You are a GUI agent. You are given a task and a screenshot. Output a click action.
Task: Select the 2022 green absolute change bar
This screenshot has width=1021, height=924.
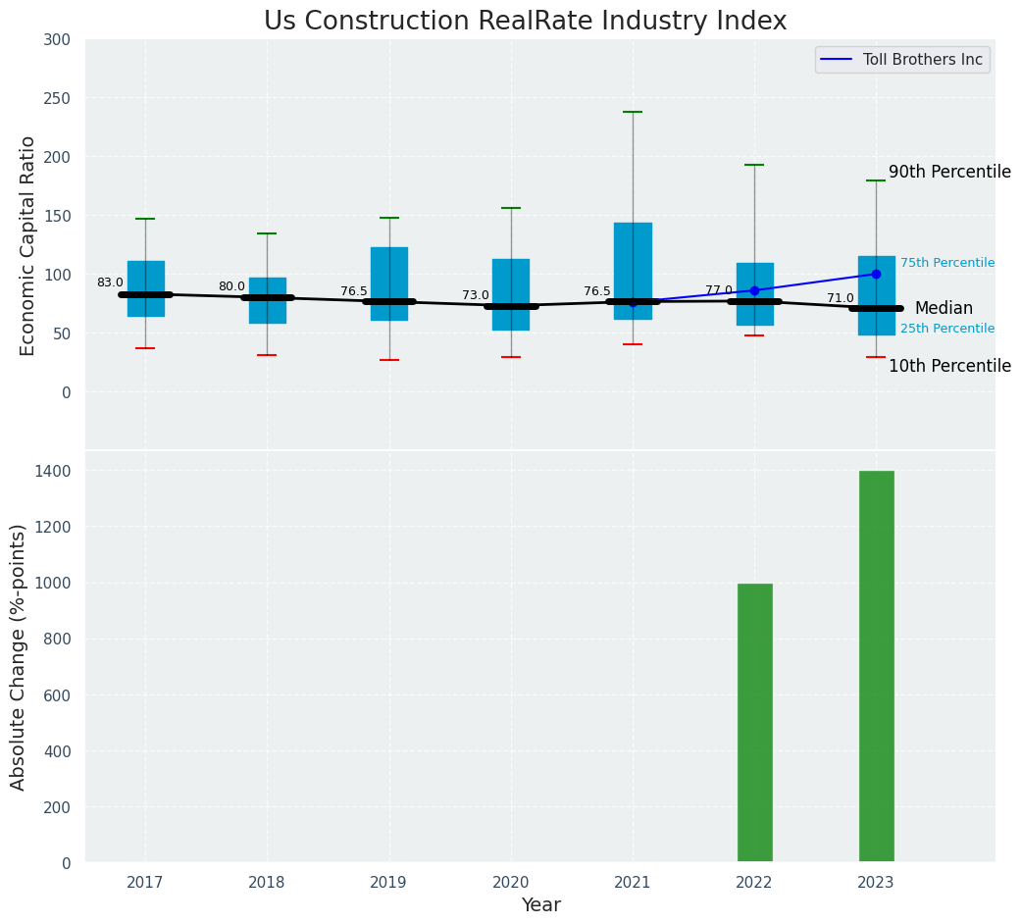pyautogui.click(x=754, y=723)
